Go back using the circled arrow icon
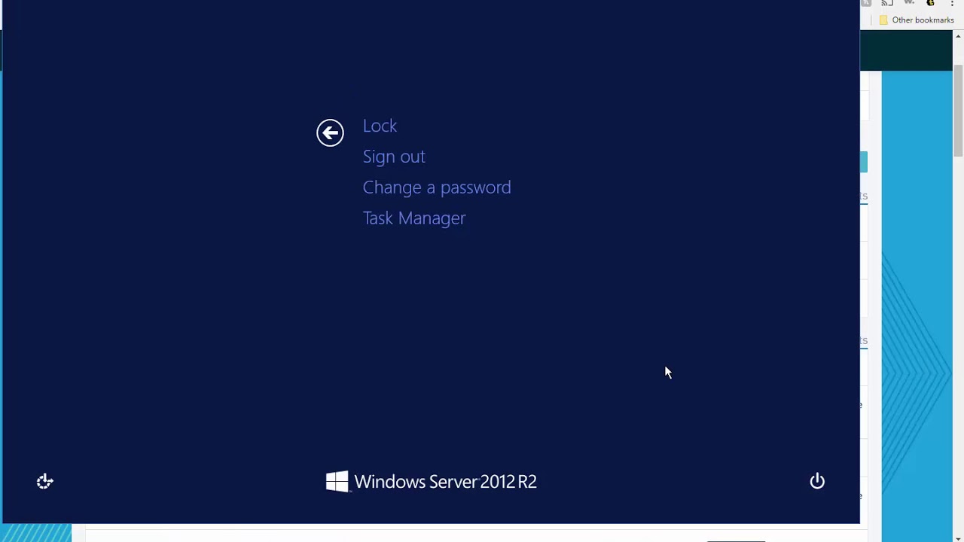 pyautogui.click(x=330, y=132)
